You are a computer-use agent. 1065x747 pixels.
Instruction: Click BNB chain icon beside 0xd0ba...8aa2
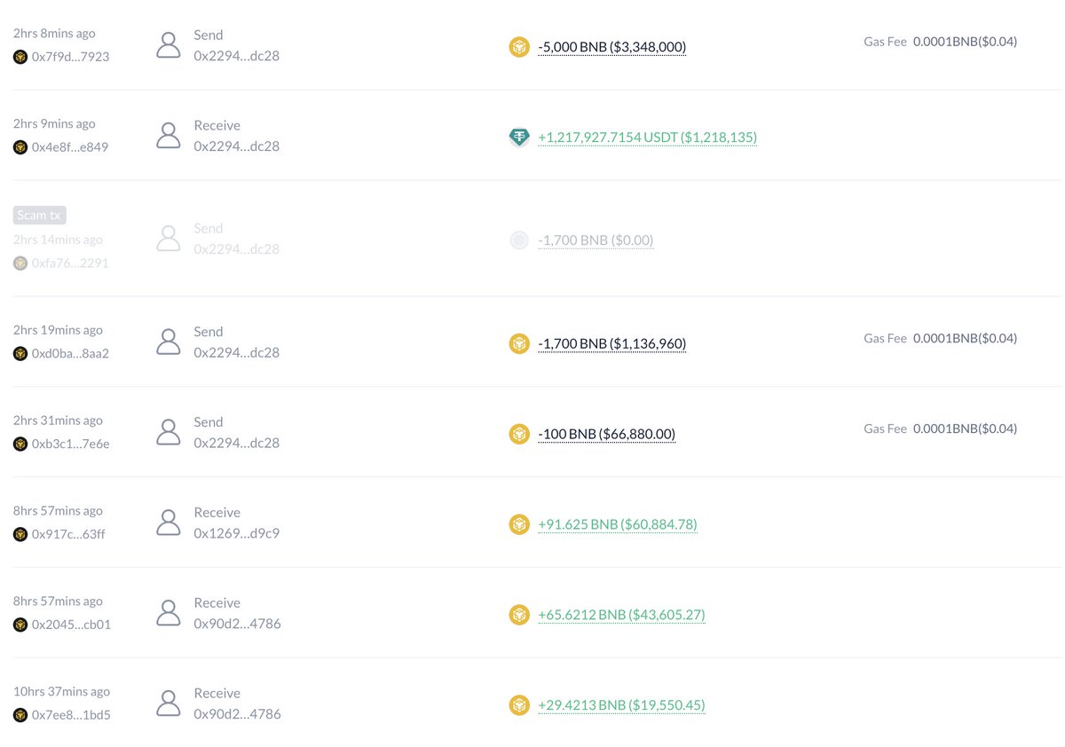(20, 353)
